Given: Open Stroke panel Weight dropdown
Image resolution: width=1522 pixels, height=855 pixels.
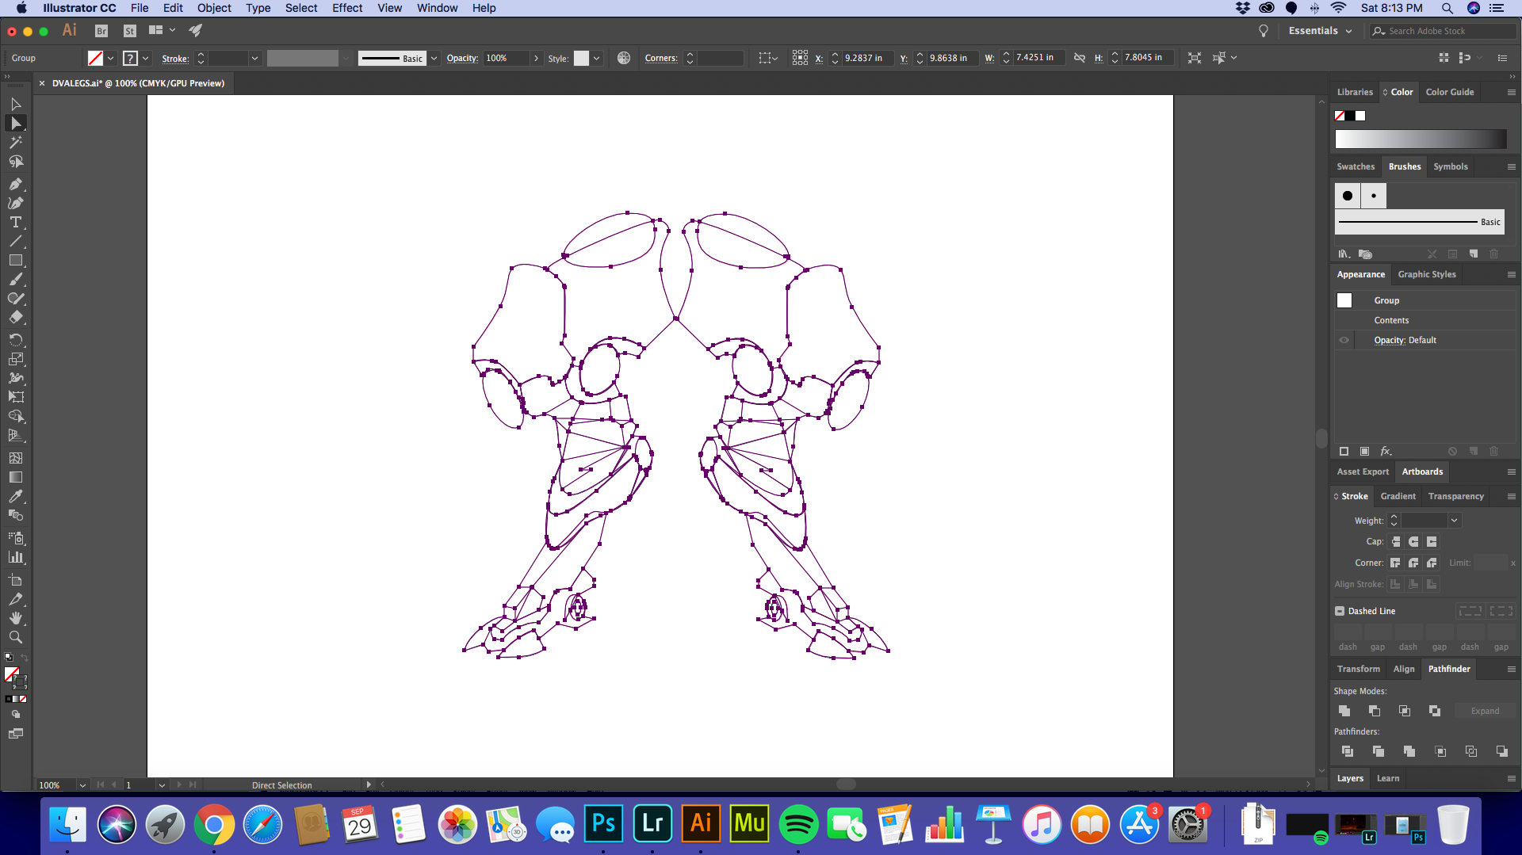Looking at the screenshot, I should click(1454, 521).
